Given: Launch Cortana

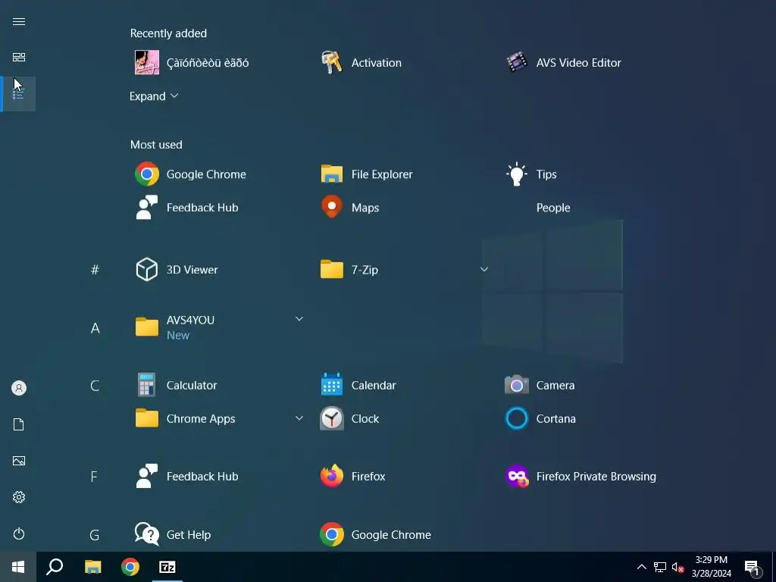Looking at the screenshot, I should click(540, 418).
